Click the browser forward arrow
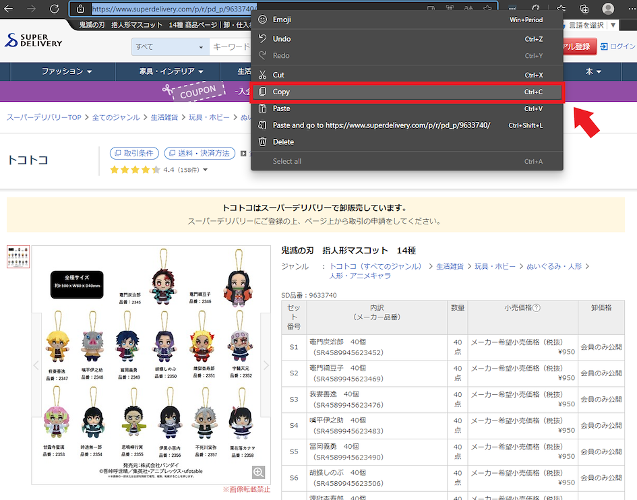This screenshot has height=500, width=637. [31, 9]
